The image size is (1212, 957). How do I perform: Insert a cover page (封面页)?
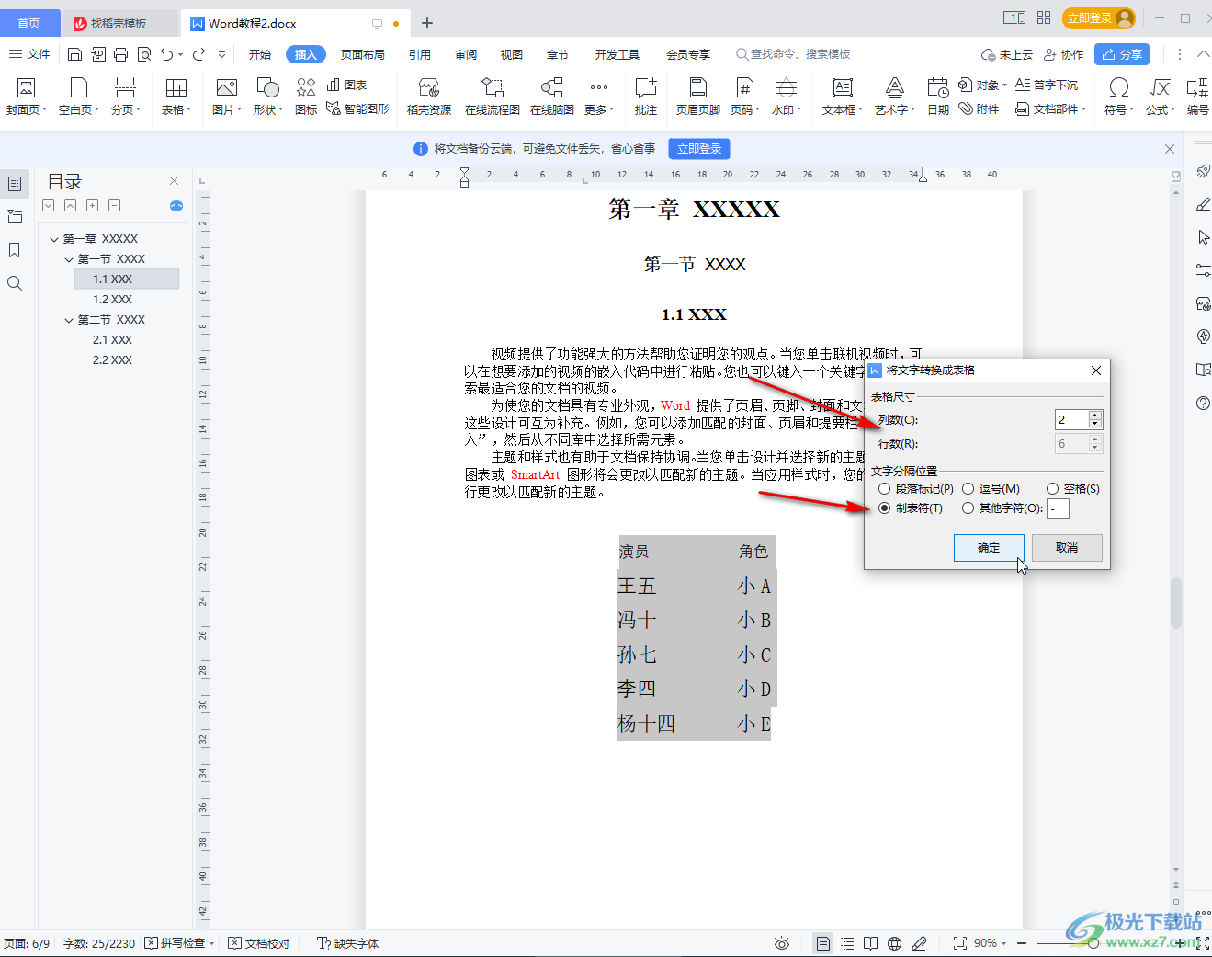(x=27, y=97)
